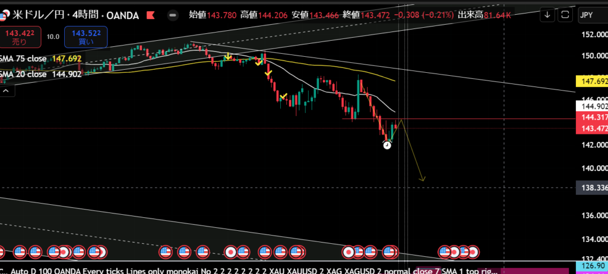Click the yellow checkmark at the 146 swing low

(284, 96)
